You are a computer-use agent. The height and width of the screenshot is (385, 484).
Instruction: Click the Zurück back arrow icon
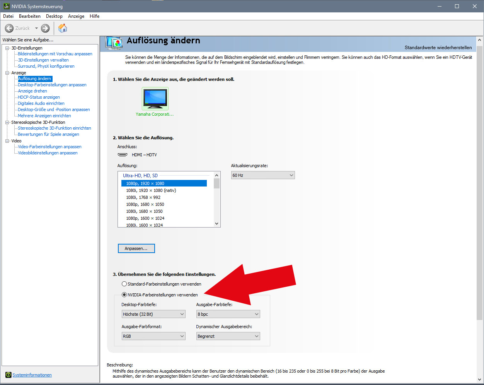(x=9, y=28)
